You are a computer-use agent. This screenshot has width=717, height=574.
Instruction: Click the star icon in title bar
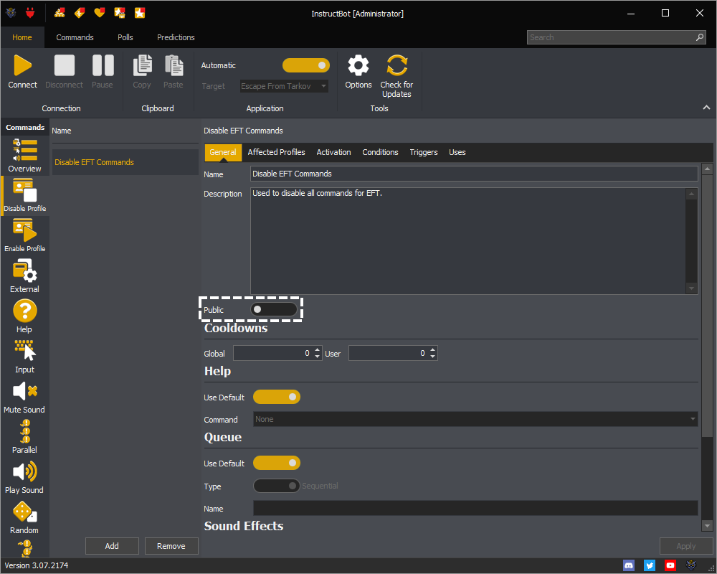[x=140, y=13]
